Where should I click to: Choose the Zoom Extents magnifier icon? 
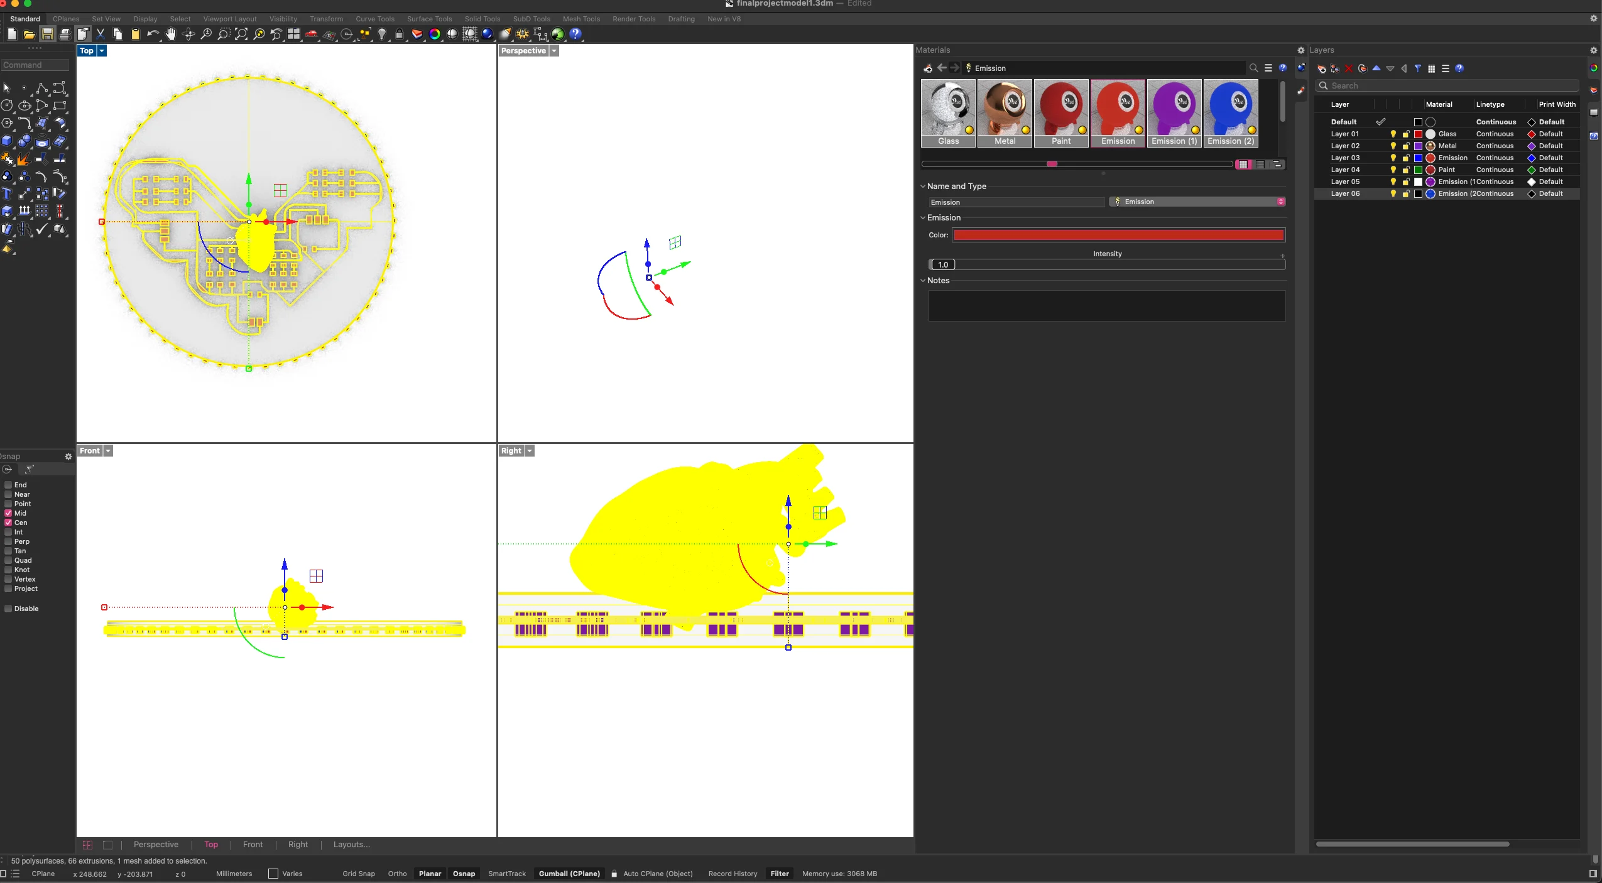[241, 35]
